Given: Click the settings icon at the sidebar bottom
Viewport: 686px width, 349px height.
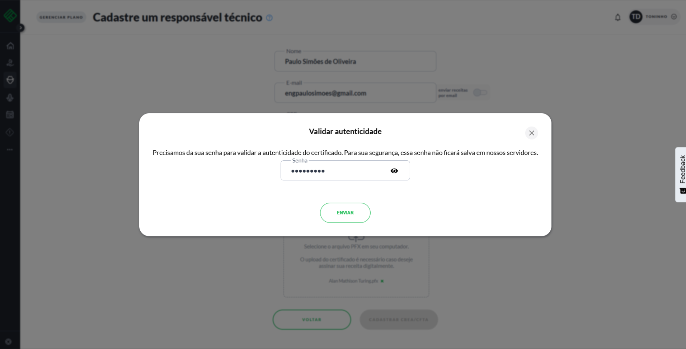Looking at the screenshot, I should coord(8,341).
